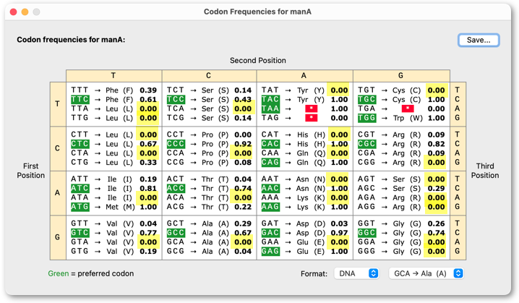Click the CGC arginine codon

pyautogui.click(x=366, y=144)
